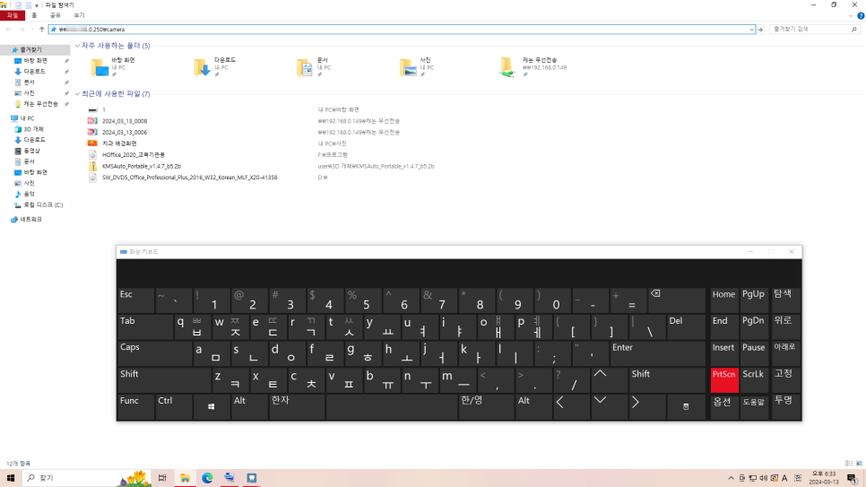Click File Explorer icon on taskbar
This screenshot has width=866, height=487.
point(185,478)
